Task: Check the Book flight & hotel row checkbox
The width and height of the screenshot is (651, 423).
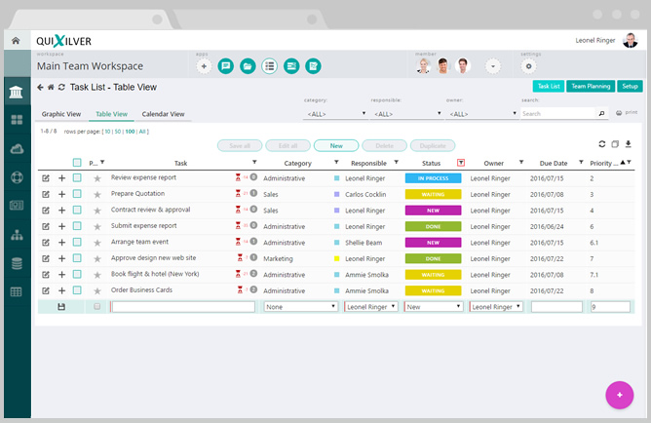Action: click(x=77, y=274)
